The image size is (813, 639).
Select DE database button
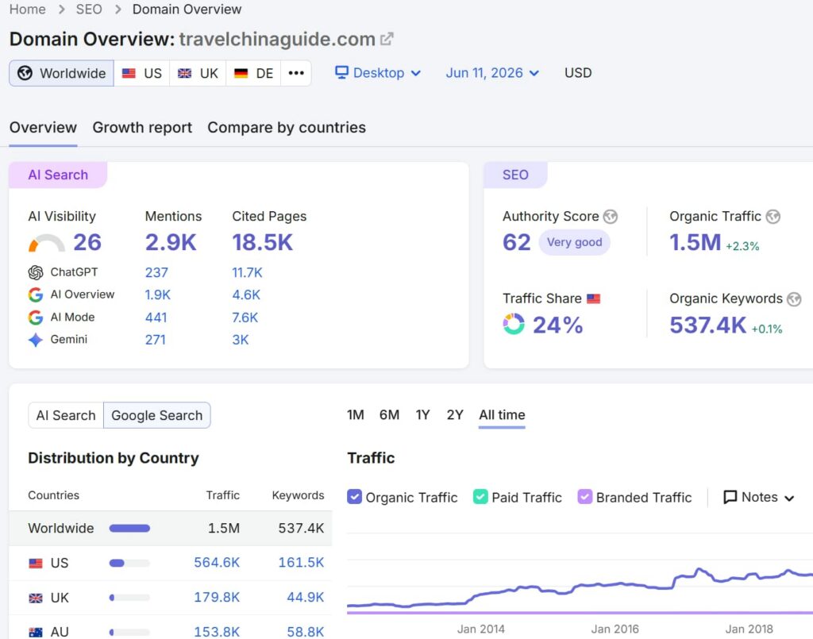click(253, 73)
